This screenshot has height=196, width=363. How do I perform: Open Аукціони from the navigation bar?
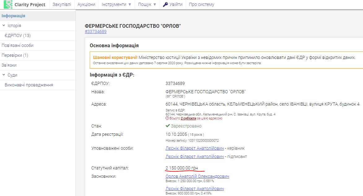pyautogui.click(x=86, y=4)
